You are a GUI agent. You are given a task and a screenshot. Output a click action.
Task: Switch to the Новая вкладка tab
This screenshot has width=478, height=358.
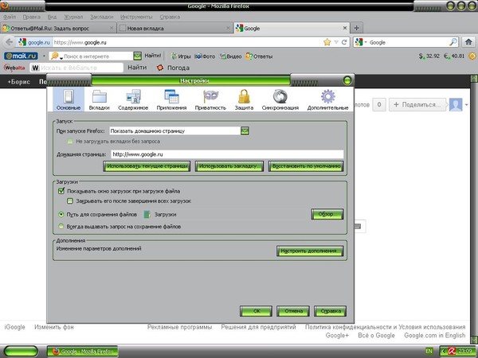174,28
